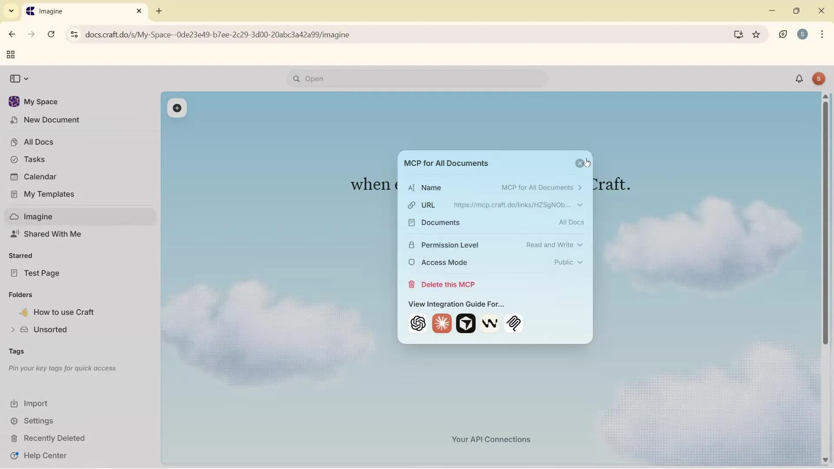Expand the Unsorted folder
Image resolution: width=834 pixels, height=469 pixels.
pyautogui.click(x=13, y=330)
